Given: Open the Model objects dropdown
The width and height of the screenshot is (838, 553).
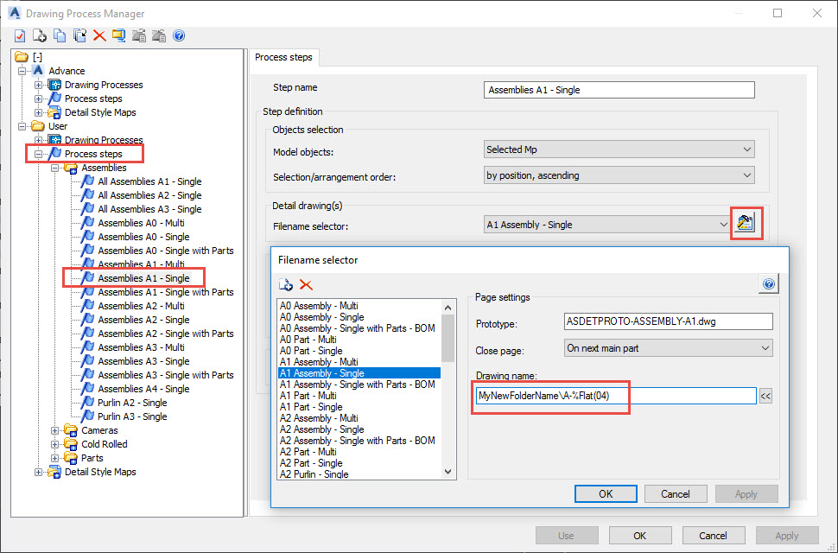Looking at the screenshot, I should (617, 148).
